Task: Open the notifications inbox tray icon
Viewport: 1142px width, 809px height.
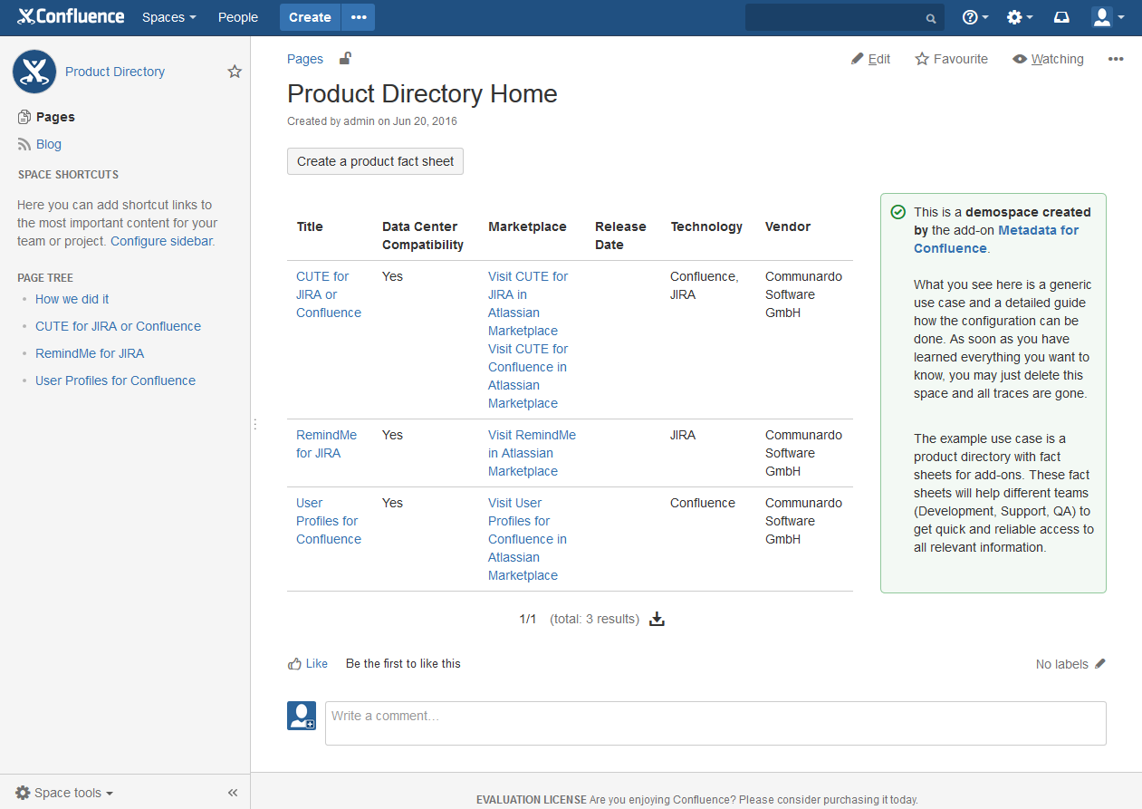Action: coord(1061,17)
